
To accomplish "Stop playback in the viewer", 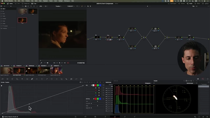I will [x=60, y=63].
